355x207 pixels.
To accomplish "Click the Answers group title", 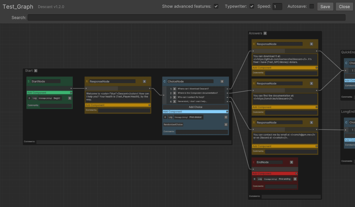I will pyautogui.click(x=255, y=33).
